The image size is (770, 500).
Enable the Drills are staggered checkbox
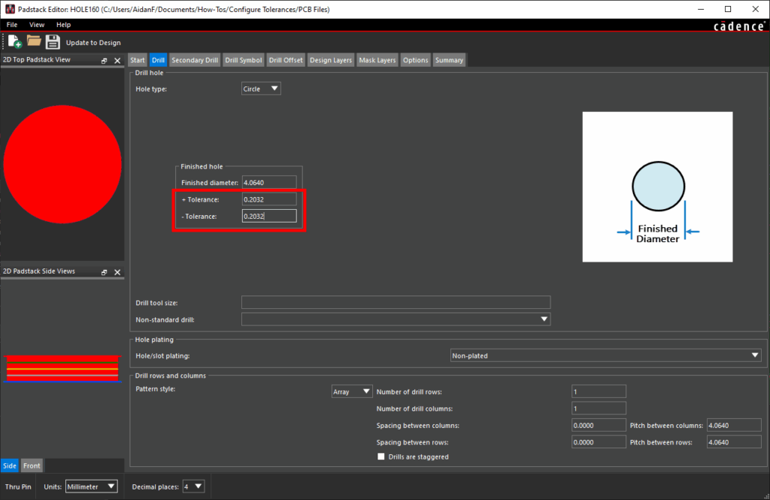381,456
